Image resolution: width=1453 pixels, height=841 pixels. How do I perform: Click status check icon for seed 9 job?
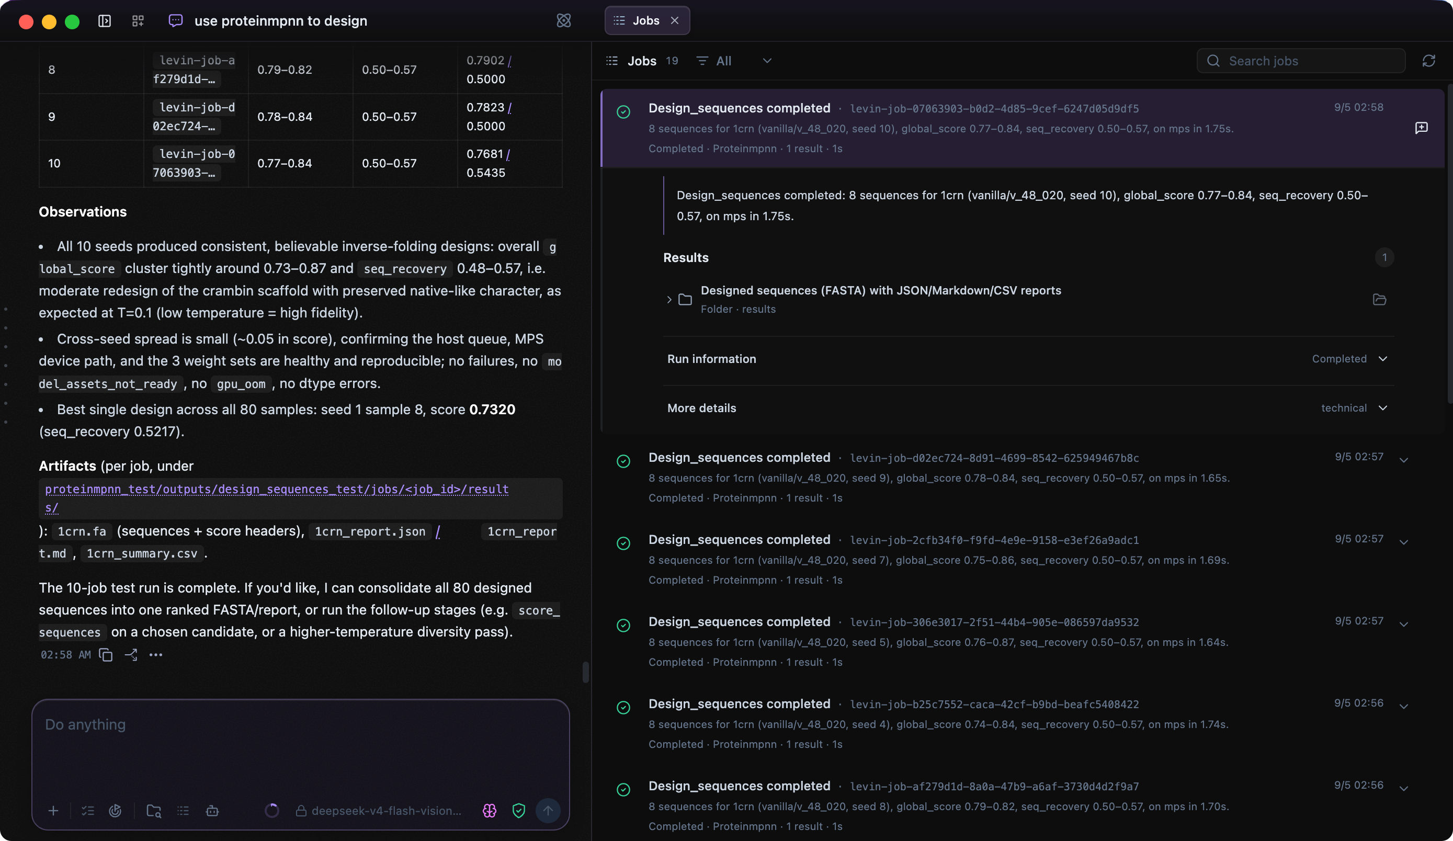point(623,461)
